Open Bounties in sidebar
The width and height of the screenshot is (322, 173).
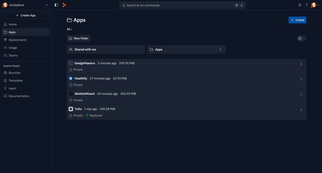(x=25, y=73)
